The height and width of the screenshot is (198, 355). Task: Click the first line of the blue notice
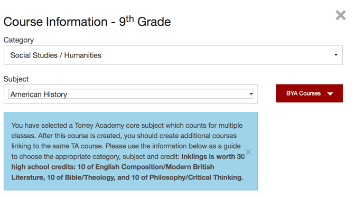(x=127, y=125)
